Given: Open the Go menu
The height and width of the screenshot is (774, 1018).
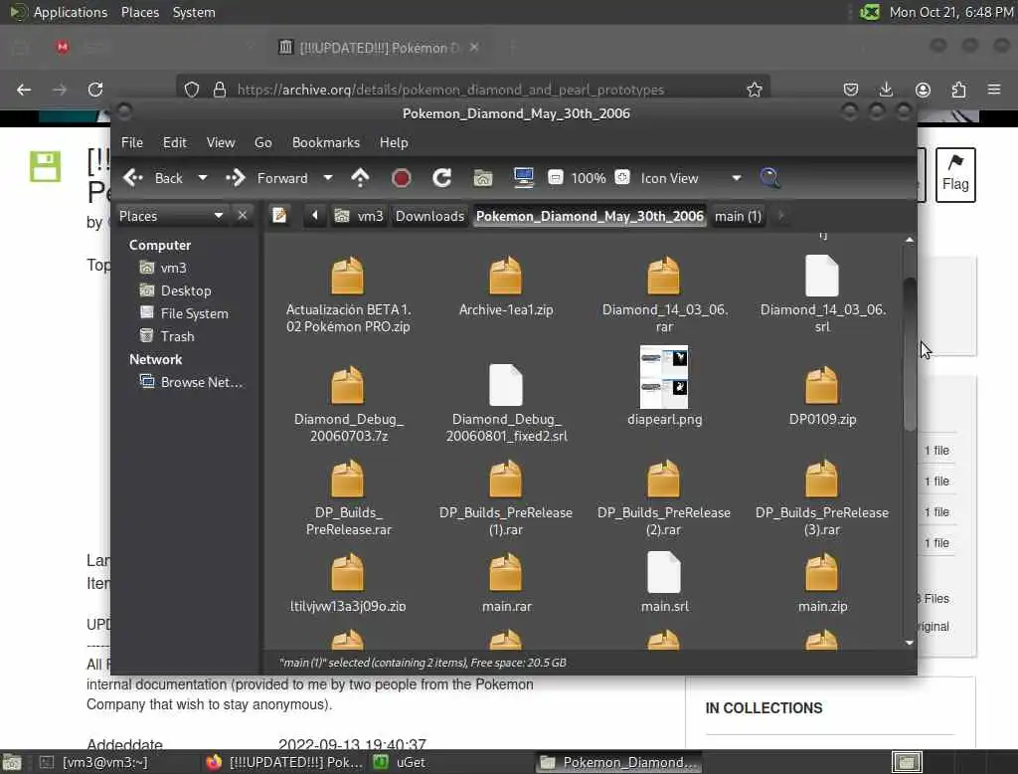Looking at the screenshot, I should point(262,142).
